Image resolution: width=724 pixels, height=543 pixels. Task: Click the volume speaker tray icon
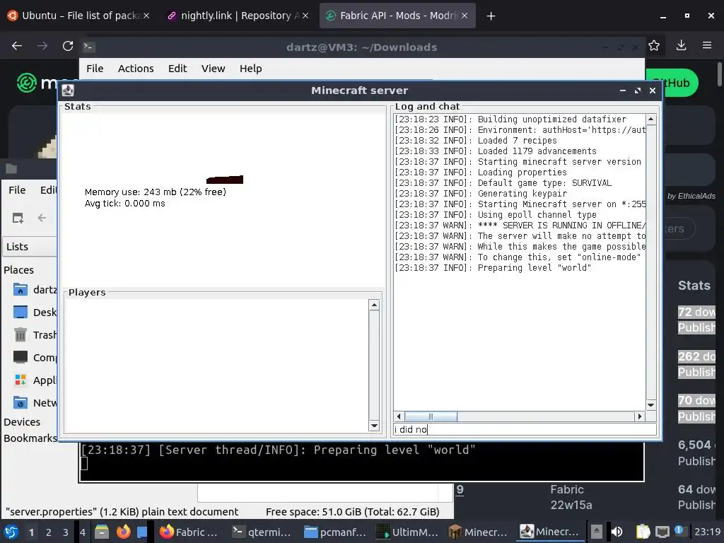[617, 532]
